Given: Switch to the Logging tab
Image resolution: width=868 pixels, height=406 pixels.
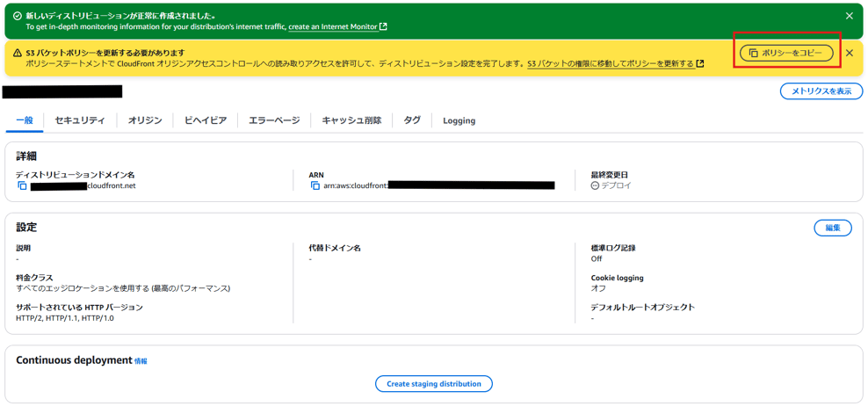Looking at the screenshot, I should pyautogui.click(x=459, y=120).
